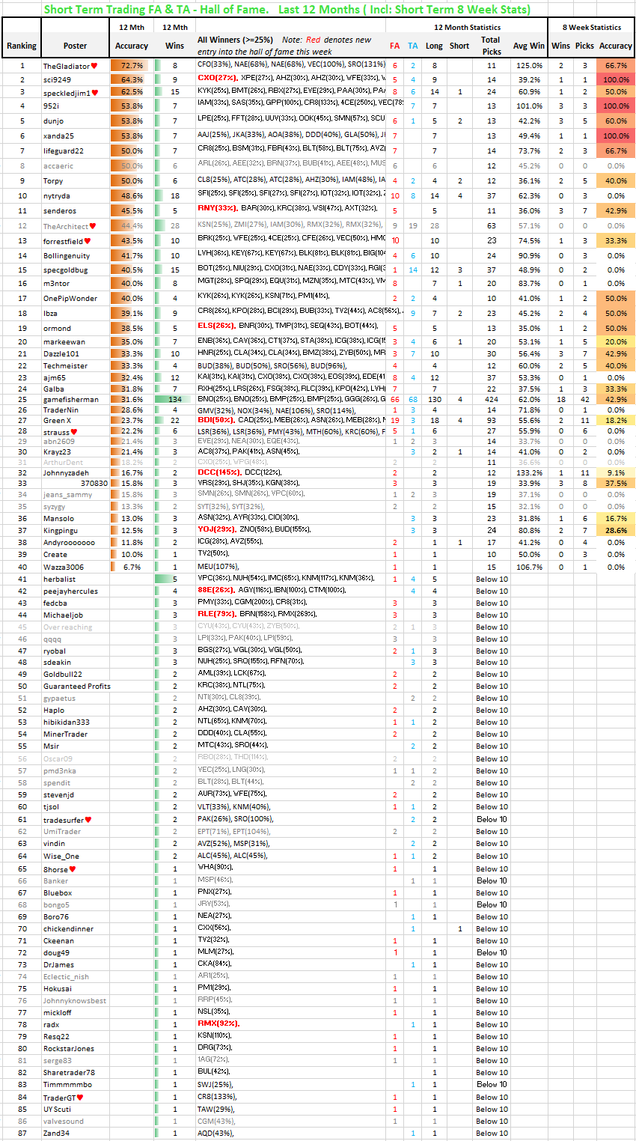Select the heart icon next to TraderGT
This screenshot has width=636, height=1141.
coord(80,1098)
